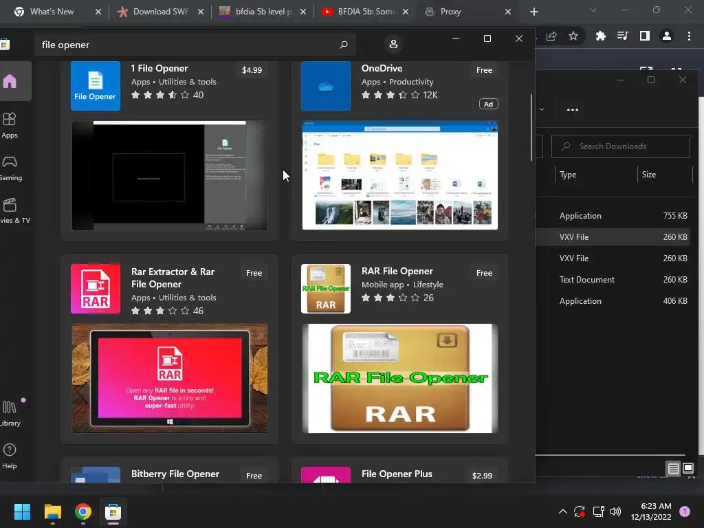Open Bitberry File Opener title
The width and height of the screenshot is (704, 528).
(175, 474)
